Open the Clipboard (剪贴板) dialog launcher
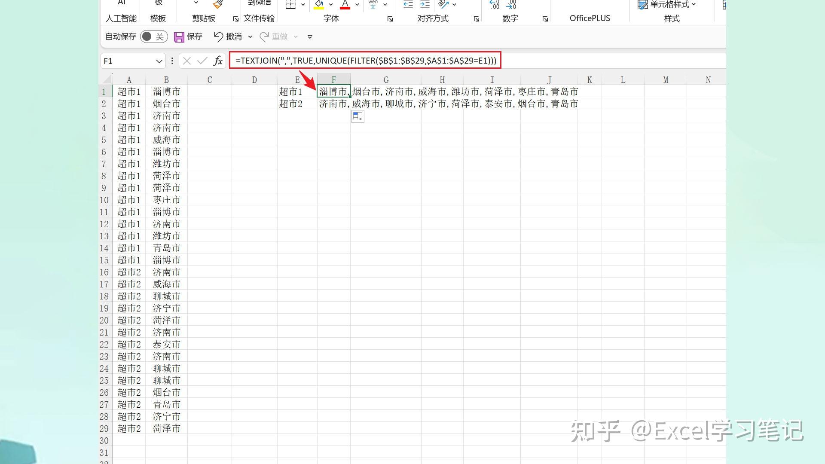This screenshot has height=464, width=825. tap(235, 19)
